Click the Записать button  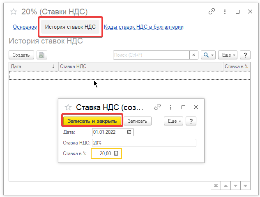138,121
